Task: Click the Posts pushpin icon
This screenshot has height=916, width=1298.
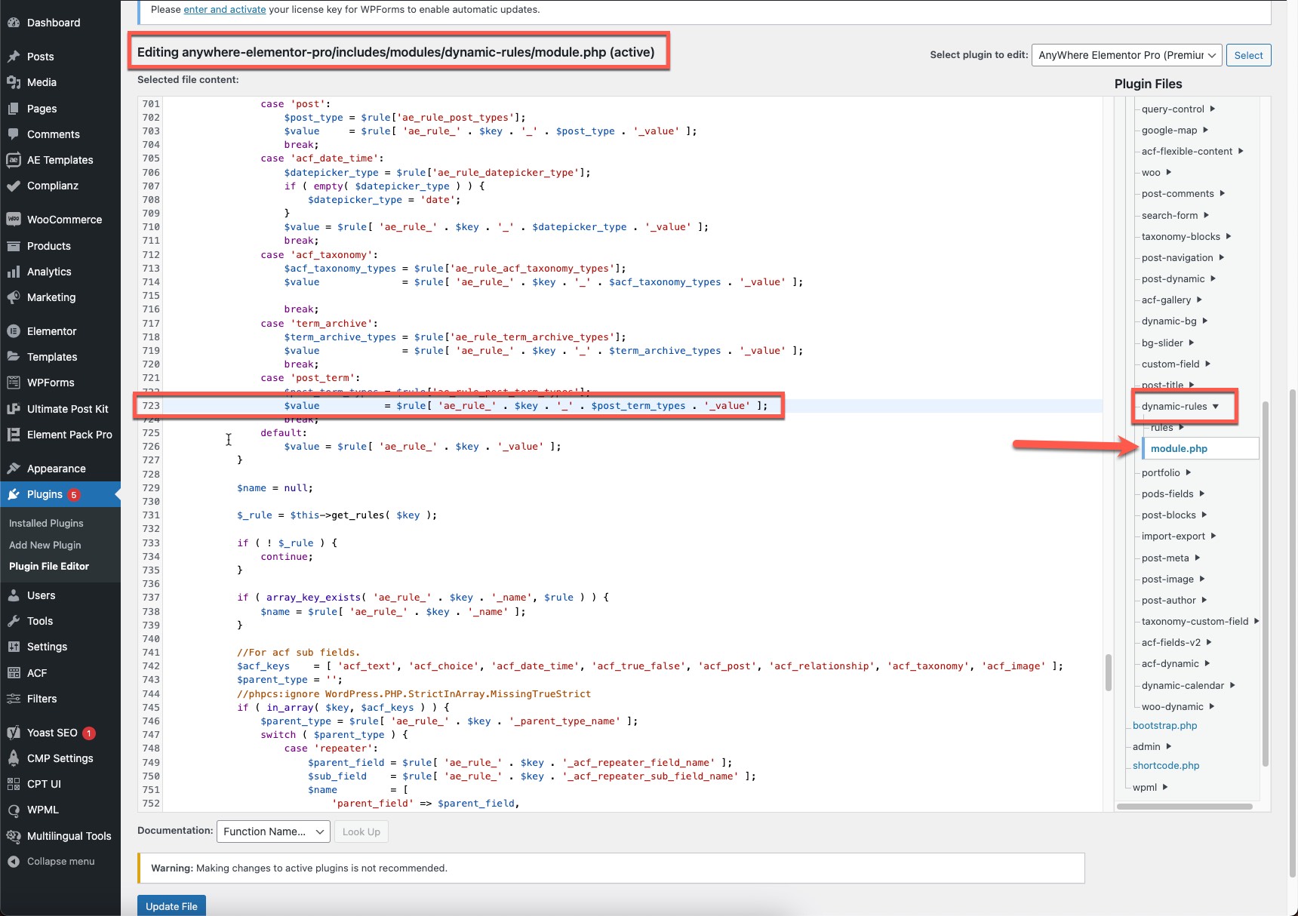Action: (x=14, y=57)
